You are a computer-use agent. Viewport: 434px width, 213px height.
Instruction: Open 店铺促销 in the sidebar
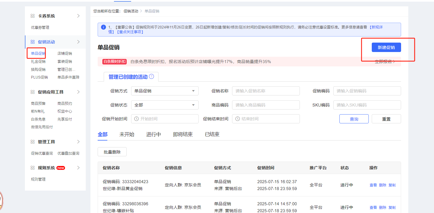pos(65,54)
